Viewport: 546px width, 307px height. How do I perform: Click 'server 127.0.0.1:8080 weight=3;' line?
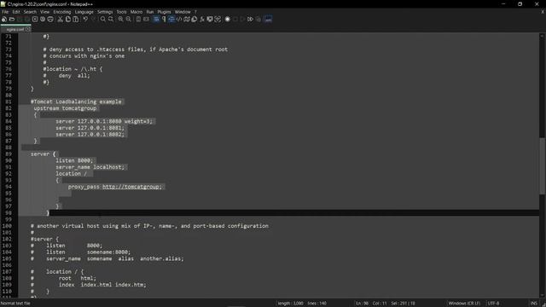pos(104,121)
